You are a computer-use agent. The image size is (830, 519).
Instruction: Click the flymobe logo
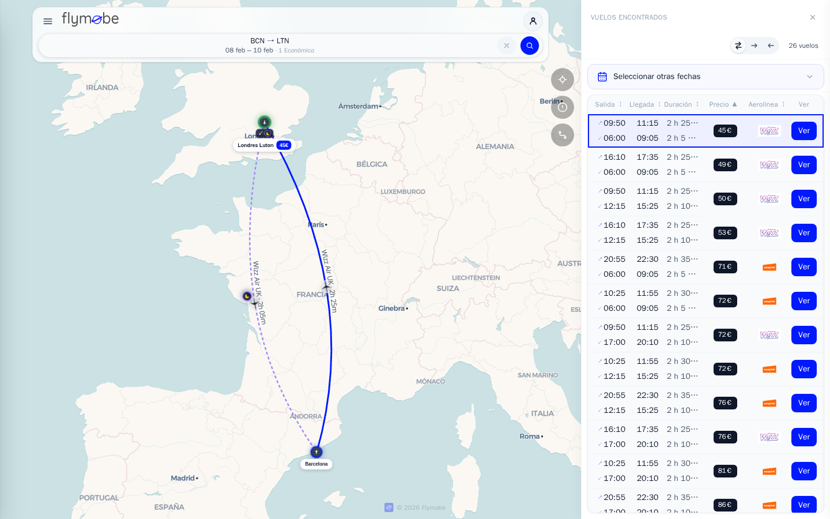tap(90, 20)
